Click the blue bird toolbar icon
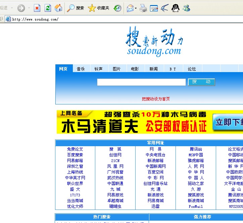This screenshot has width=243, height=223. click(164, 8)
